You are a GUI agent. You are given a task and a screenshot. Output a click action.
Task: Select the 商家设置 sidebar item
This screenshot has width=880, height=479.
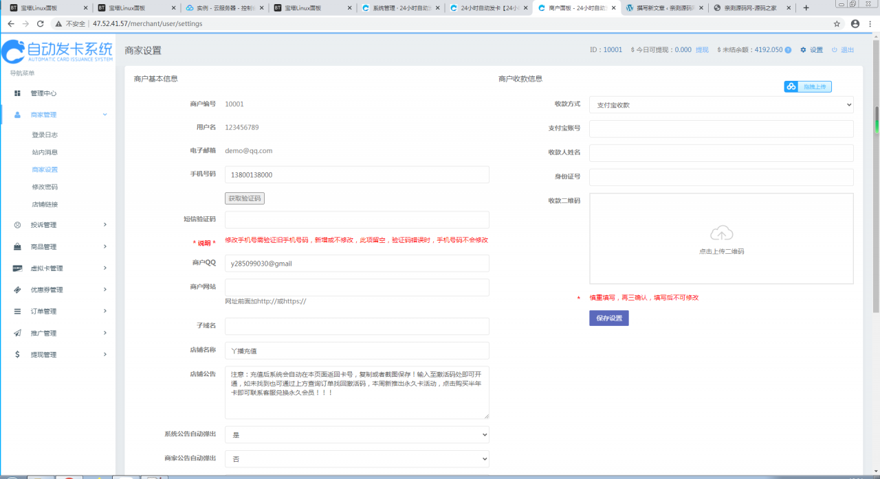(45, 170)
